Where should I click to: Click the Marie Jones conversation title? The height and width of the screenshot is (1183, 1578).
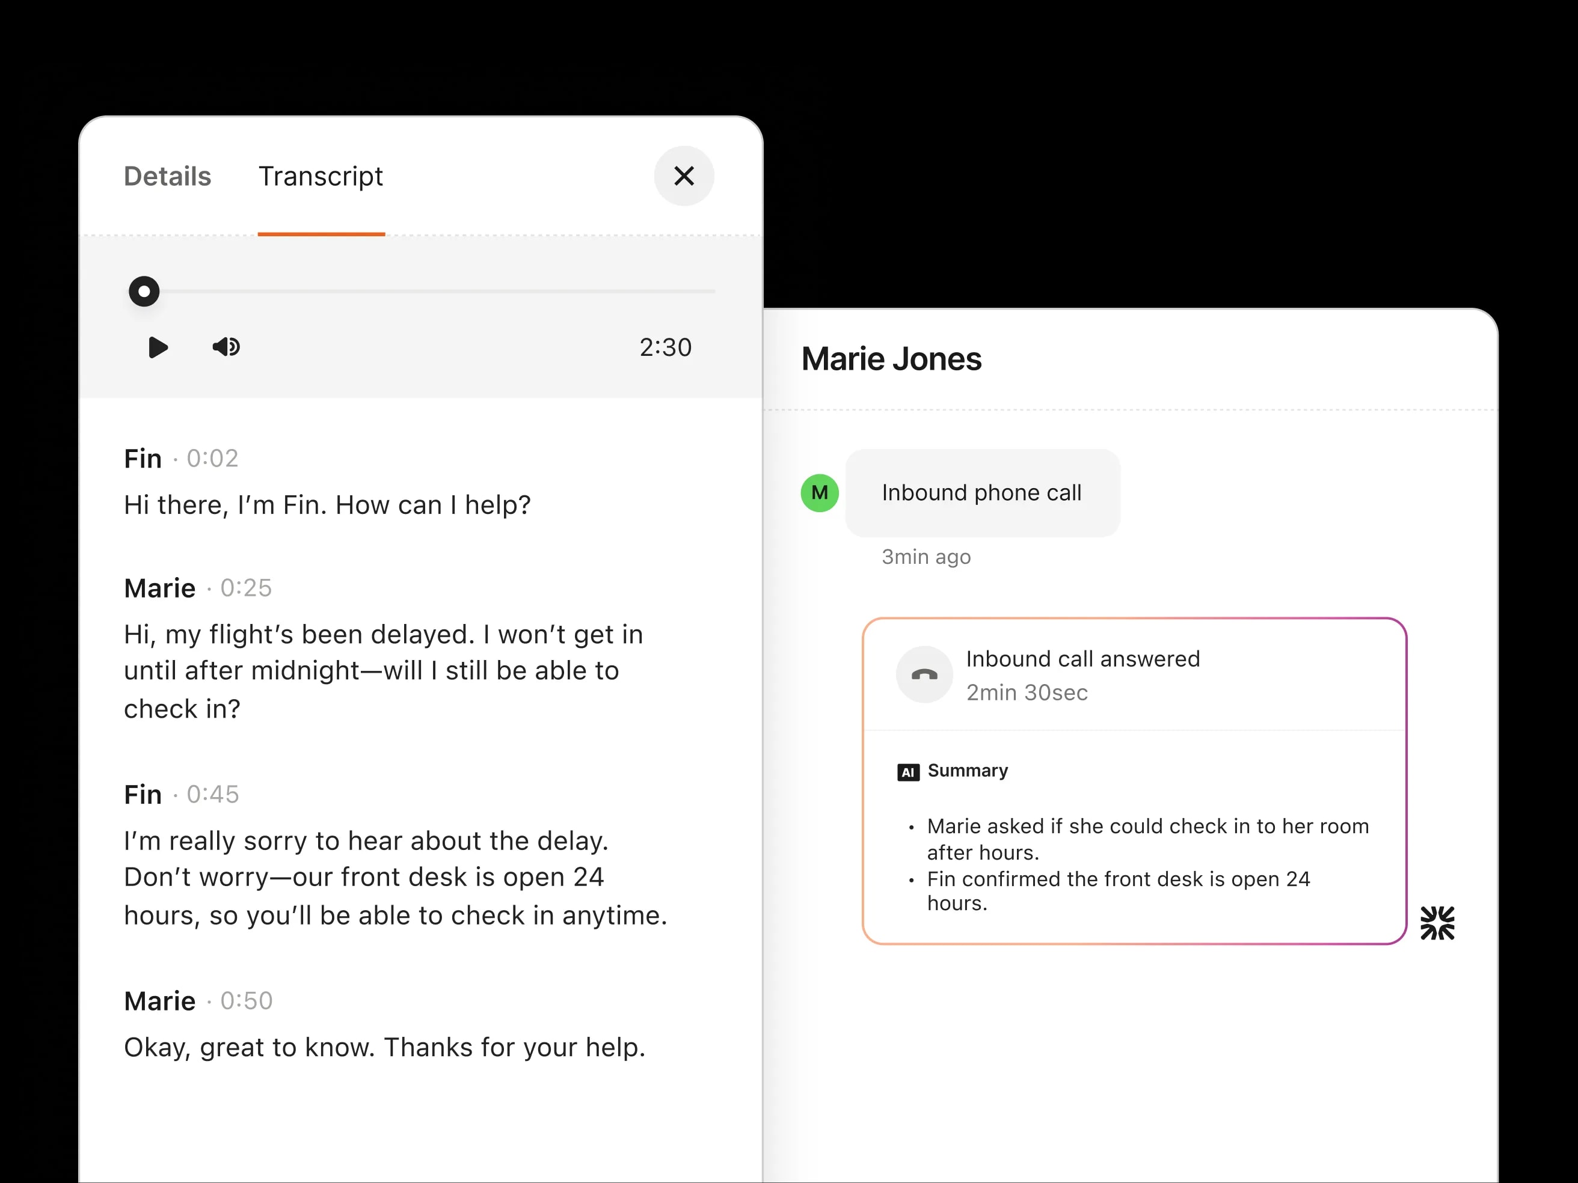891,359
